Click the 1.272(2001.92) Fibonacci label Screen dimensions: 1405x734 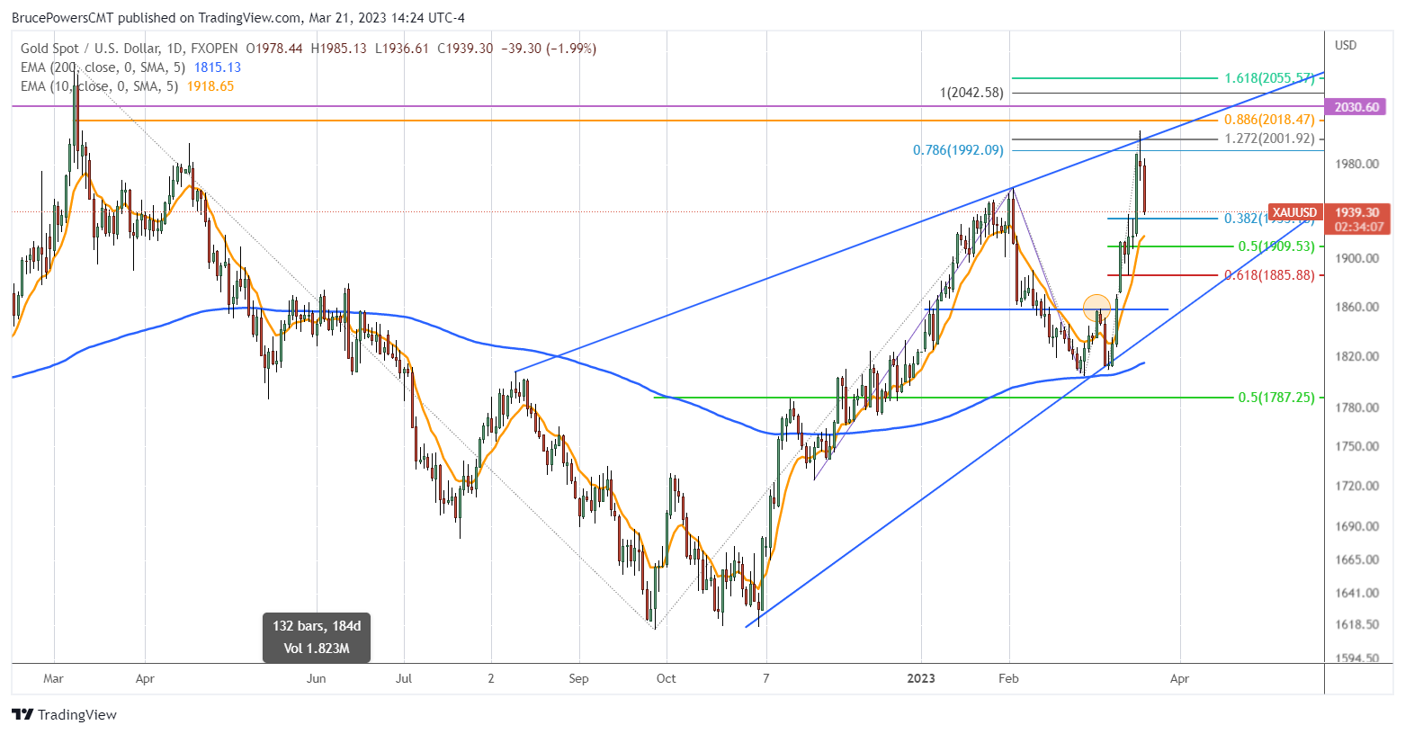coord(1269,139)
